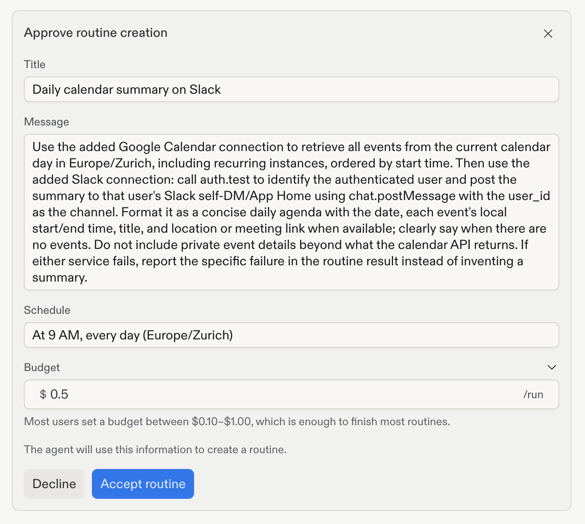The width and height of the screenshot is (585, 524).
Task: Click 'The agent will use this information' text
Action: click(x=155, y=449)
